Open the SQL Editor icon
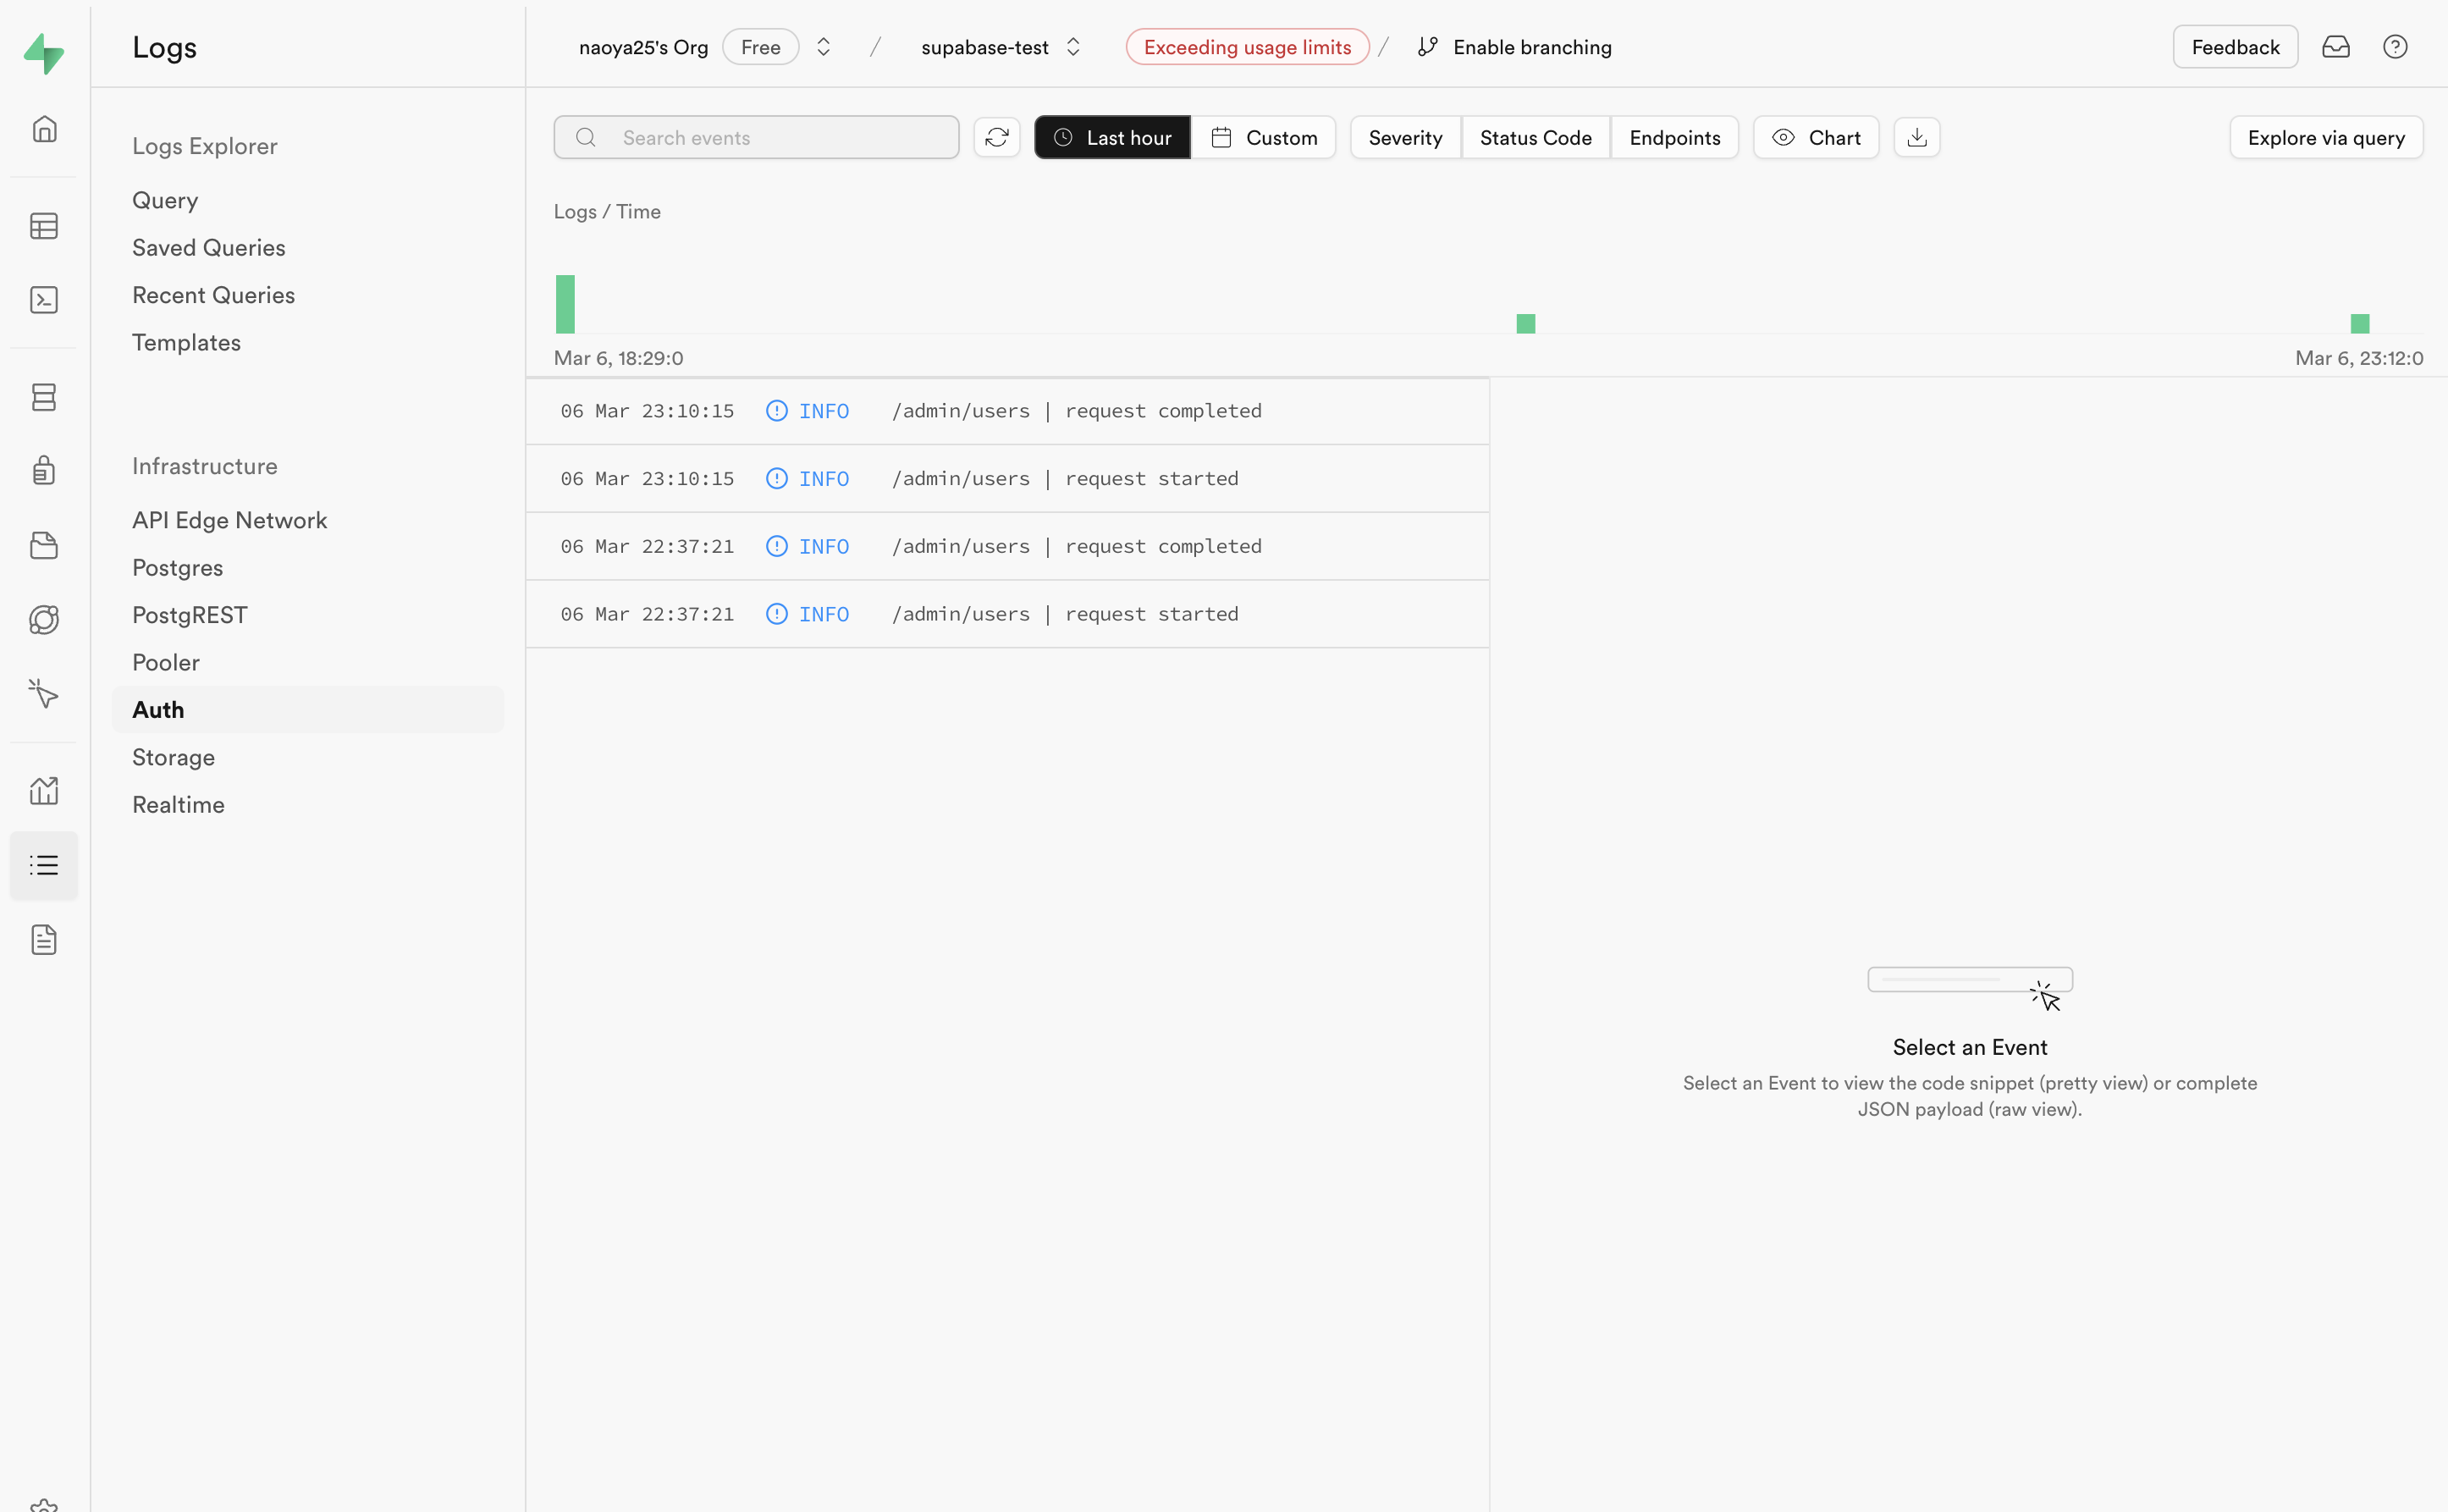The width and height of the screenshot is (2448, 1512). (44, 299)
